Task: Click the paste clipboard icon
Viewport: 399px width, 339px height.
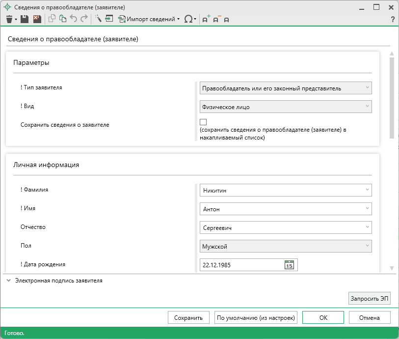Action: [x=62, y=19]
